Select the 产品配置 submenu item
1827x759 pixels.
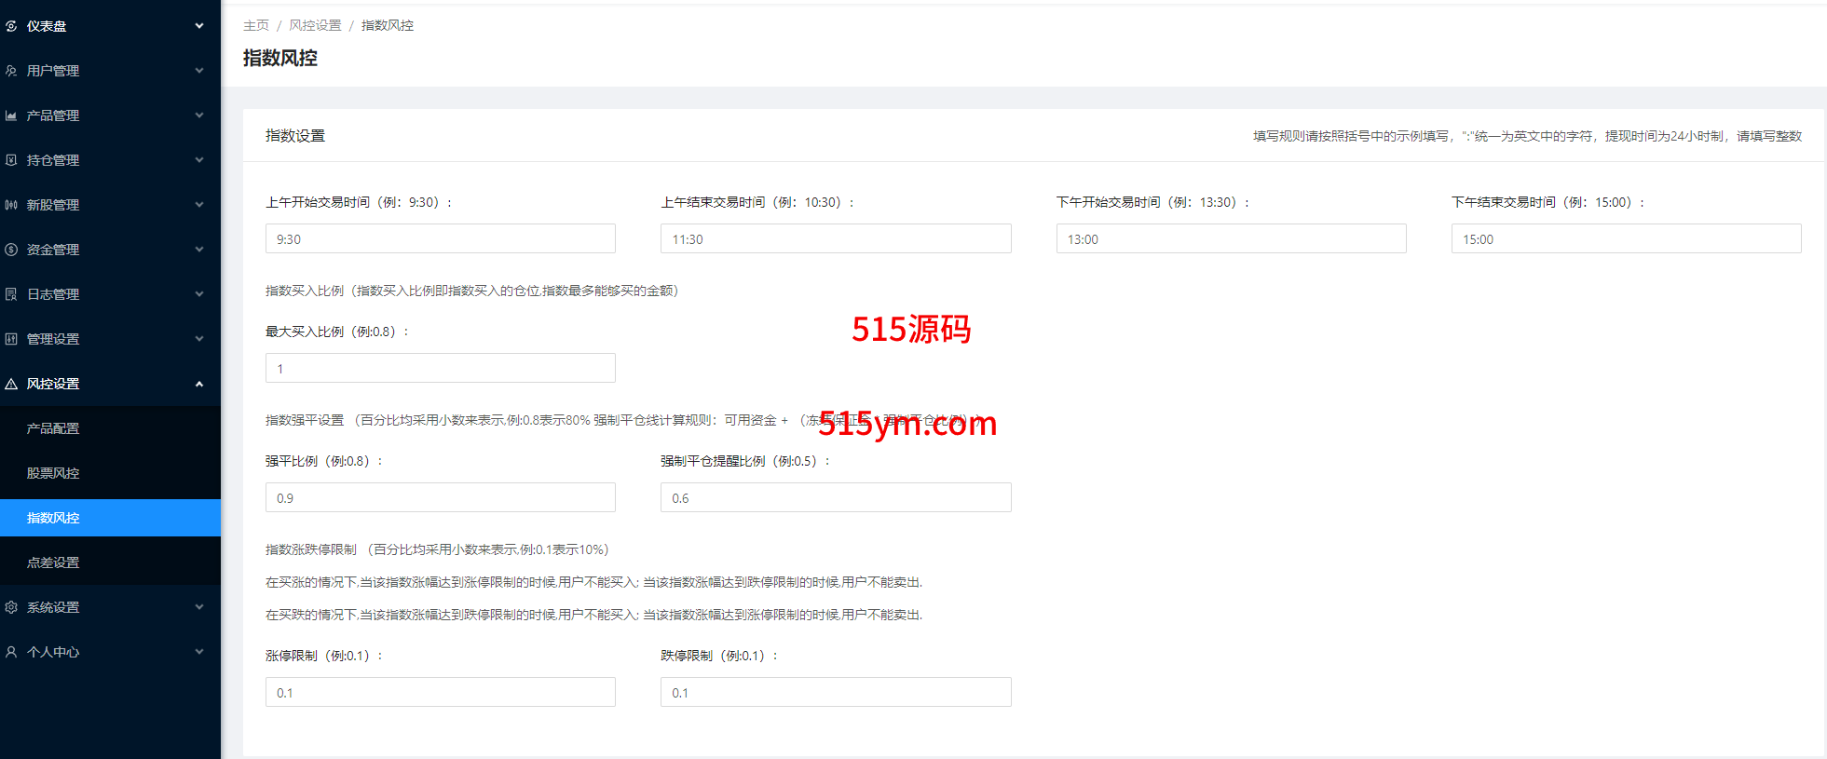point(53,428)
